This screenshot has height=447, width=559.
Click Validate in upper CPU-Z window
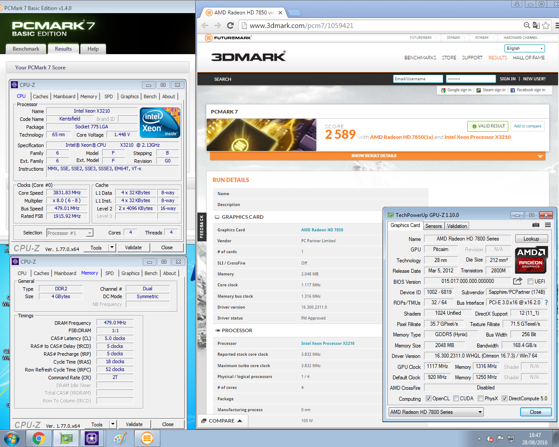click(x=133, y=248)
